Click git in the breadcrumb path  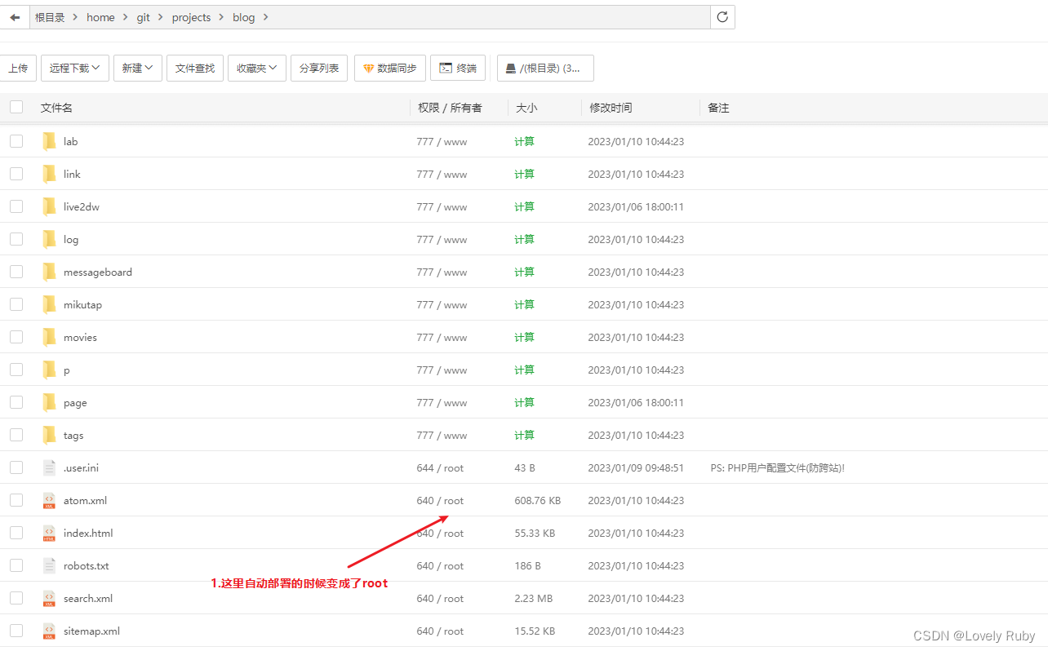point(143,17)
